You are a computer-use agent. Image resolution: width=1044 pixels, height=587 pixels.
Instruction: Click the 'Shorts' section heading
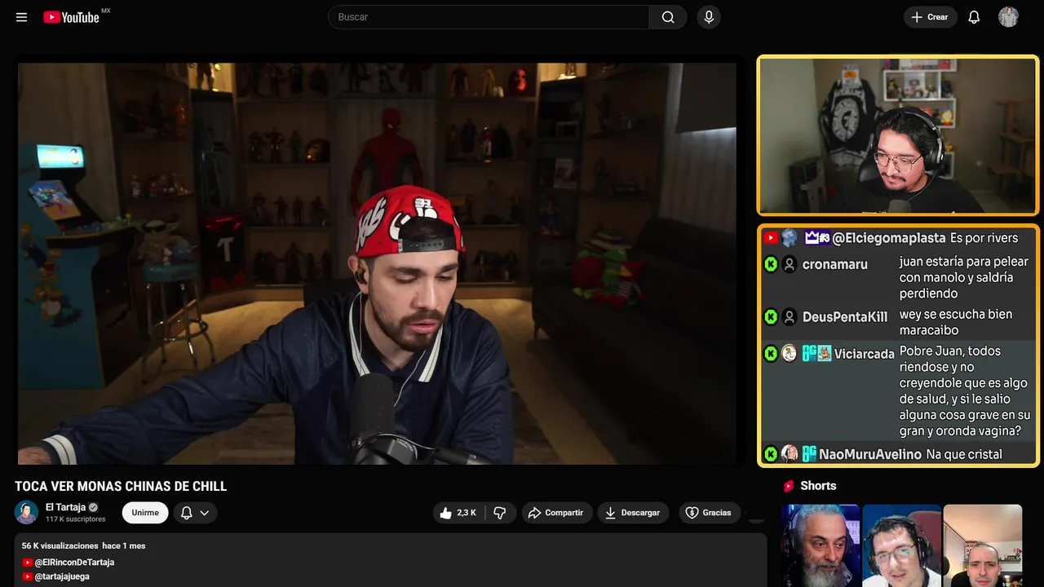coord(818,486)
